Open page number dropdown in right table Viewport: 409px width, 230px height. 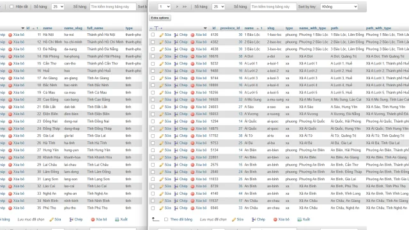click(x=164, y=7)
